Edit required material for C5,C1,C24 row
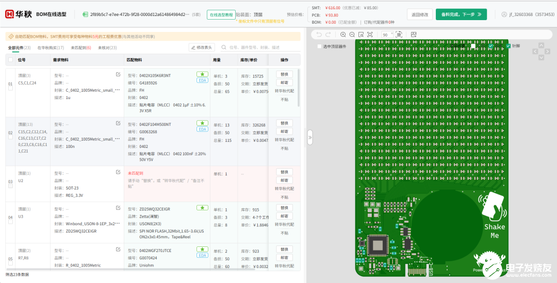 tap(118, 74)
